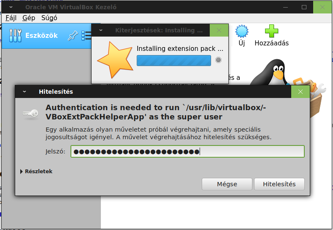Click the Eszközök wrench and screwdriver icon
Screen dimensions: 333x230
pyautogui.click(x=16, y=36)
